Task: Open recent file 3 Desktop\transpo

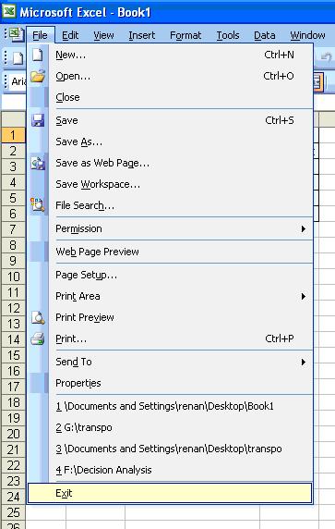Action: (x=171, y=449)
